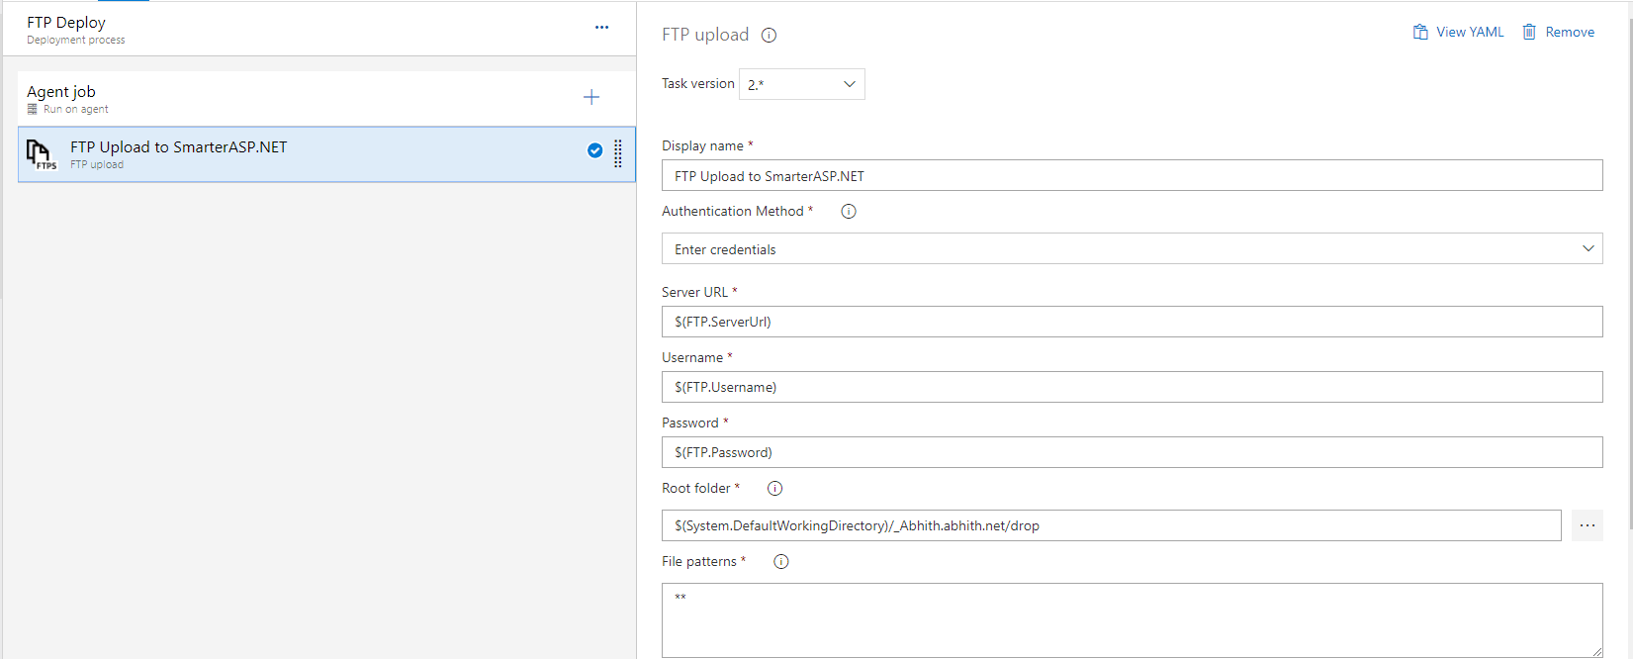Click the FTP upload info icon
This screenshot has height=659, width=1633.
tap(769, 36)
